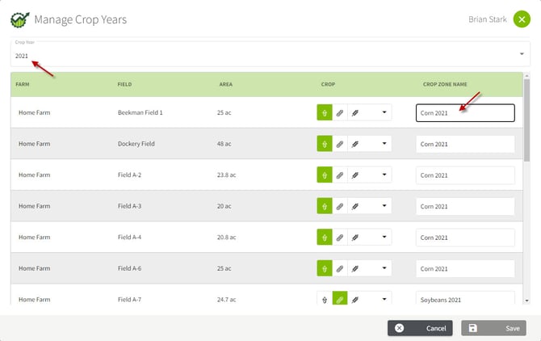
Task: Click the Save button
Action: [493, 328]
